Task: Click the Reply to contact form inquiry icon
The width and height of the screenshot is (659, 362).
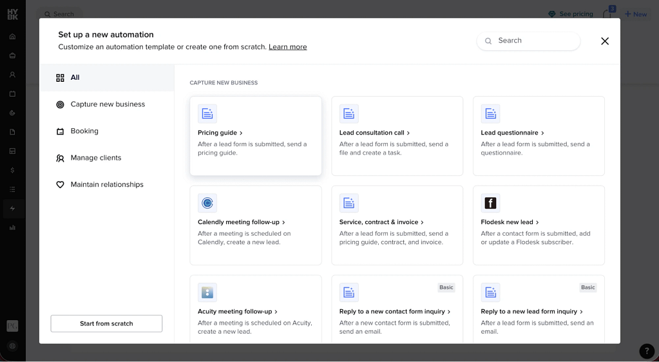Action: click(x=349, y=292)
